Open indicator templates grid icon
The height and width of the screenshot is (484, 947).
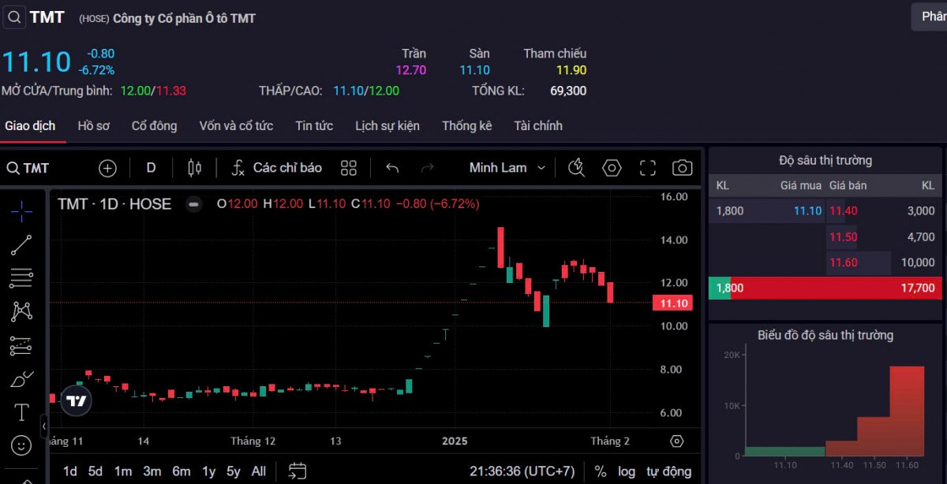point(349,168)
